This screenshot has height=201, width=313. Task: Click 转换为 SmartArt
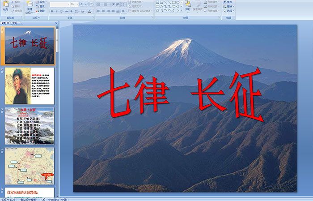coord(140,11)
